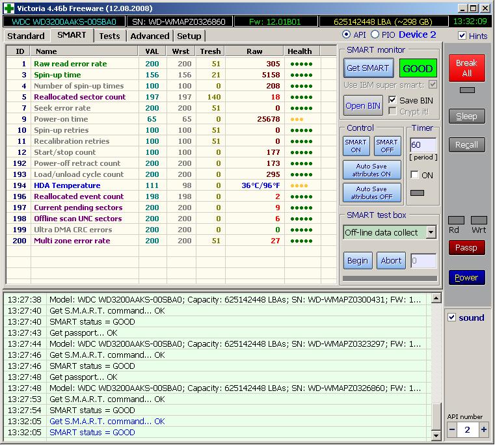This screenshot has width=495, height=445.
Task: Toggle the Save BIN checkbox
Action: point(392,100)
